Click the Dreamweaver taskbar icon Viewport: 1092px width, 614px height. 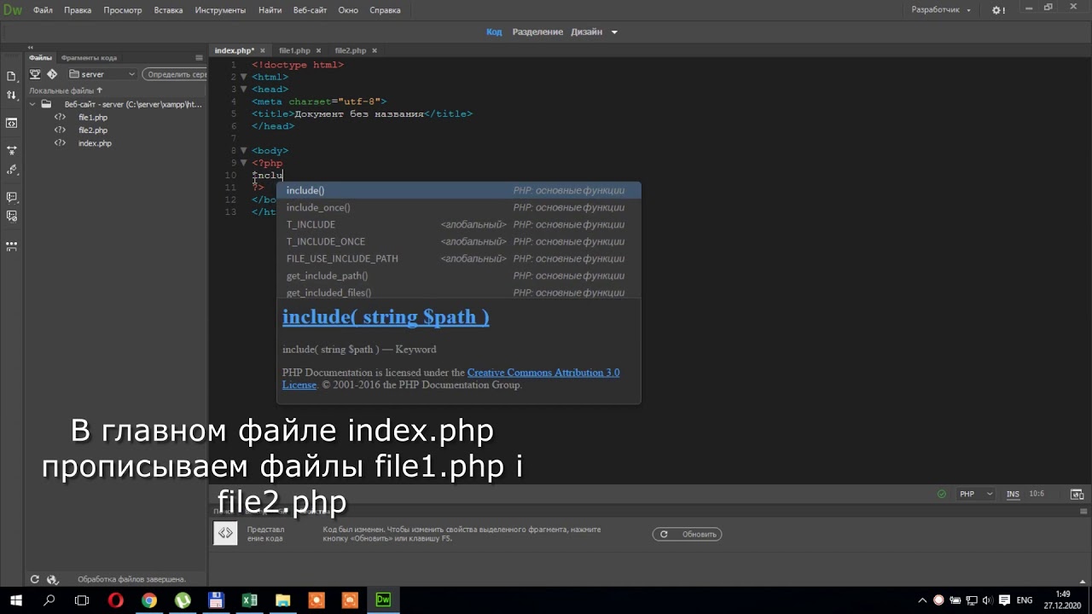click(383, 600)
